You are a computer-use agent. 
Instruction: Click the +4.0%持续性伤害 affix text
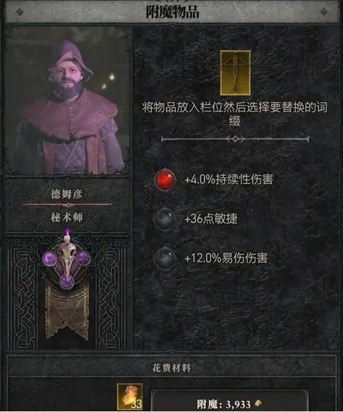point(229,179)
